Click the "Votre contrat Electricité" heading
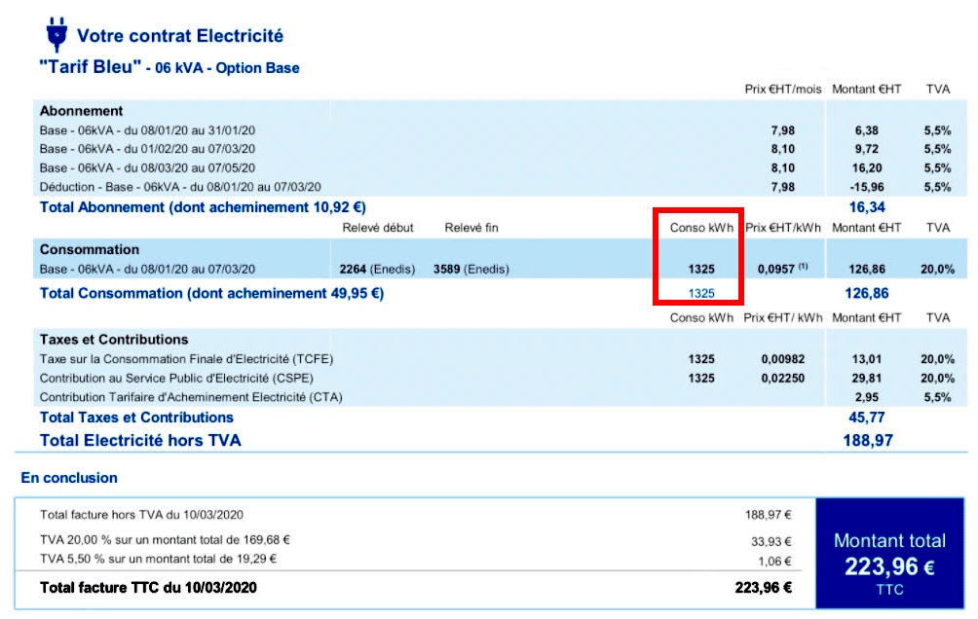This screenshot has width=978, height=619. pos(180,37)
